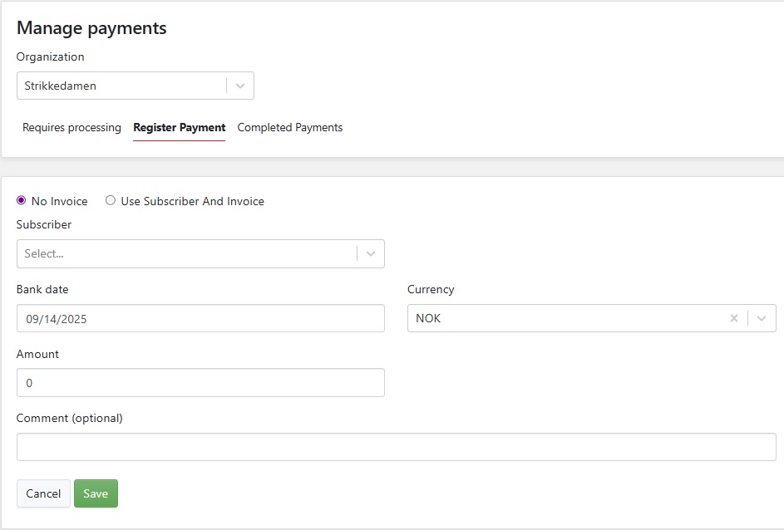This screenshot has width=784, height=530.
Task: Expand the Subscriber dropdown chevron
Action: click(371, 253)
